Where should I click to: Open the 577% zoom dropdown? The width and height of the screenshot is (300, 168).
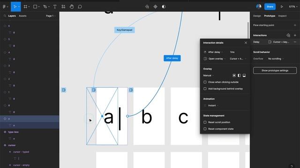[x=293, y=7]
